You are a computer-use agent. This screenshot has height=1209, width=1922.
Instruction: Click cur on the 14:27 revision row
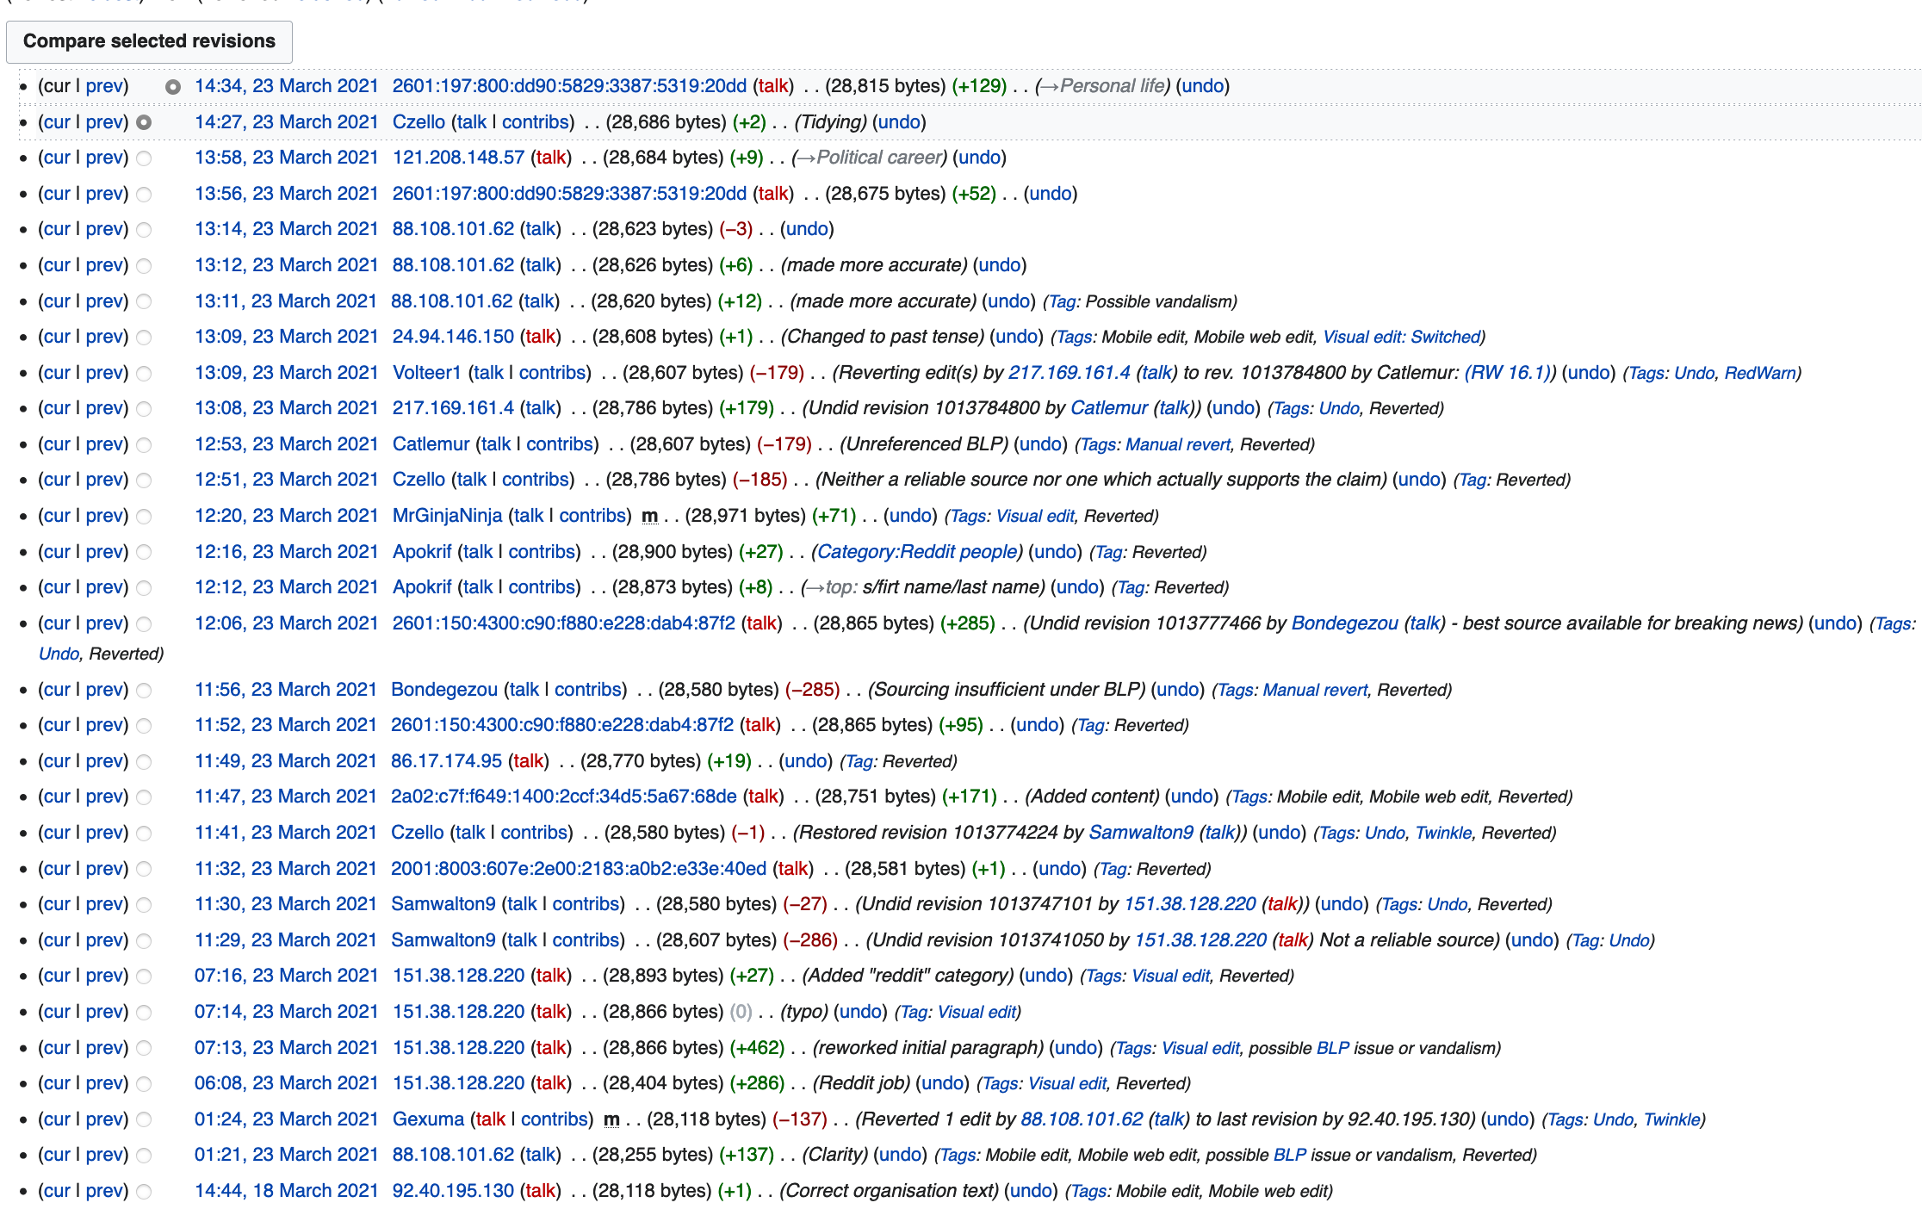pyautogui.click(x=57, y=122)
